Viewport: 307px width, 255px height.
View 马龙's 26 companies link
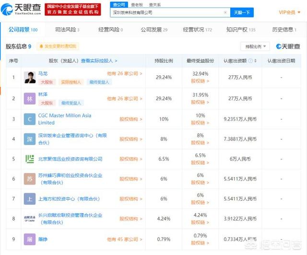125,74
